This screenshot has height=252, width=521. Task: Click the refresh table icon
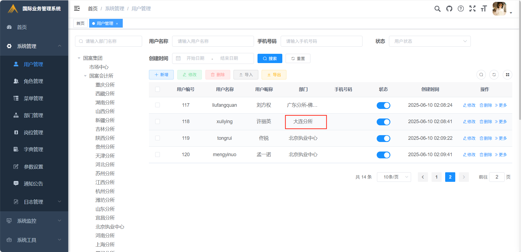click(494, 75)
